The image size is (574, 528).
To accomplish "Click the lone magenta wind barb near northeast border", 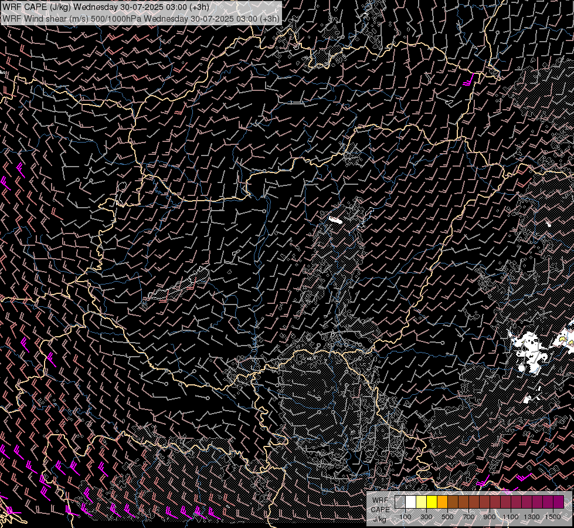I will 469,80.
